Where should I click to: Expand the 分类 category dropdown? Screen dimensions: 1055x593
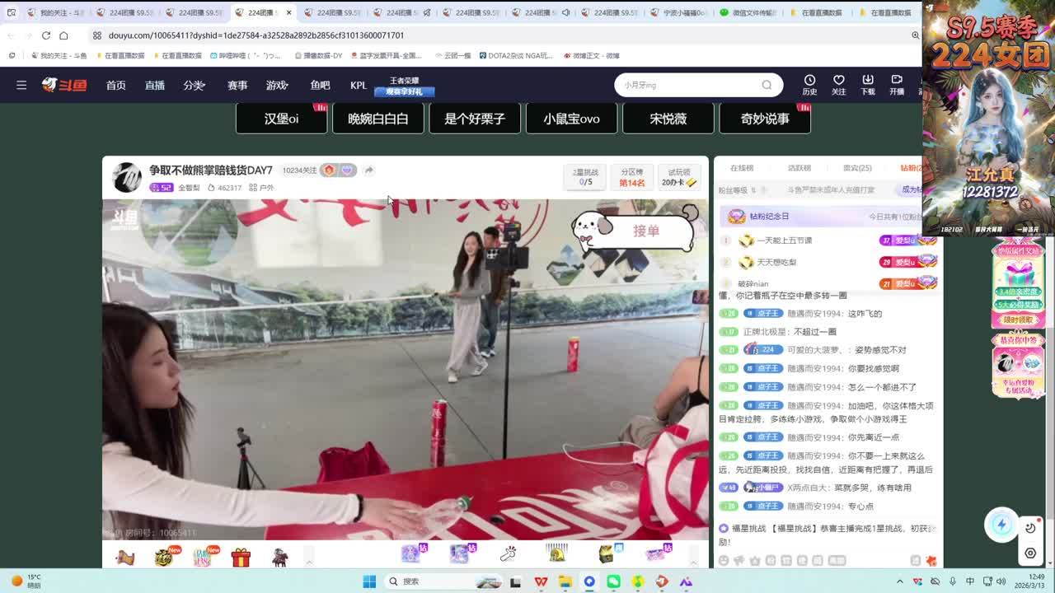tap(195, 86)
